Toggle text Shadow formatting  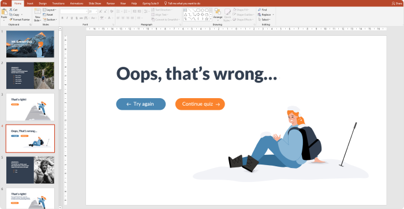click(77, 18)
